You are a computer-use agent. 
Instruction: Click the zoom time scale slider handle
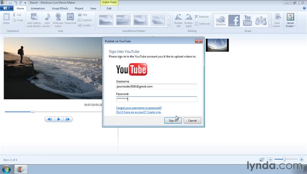pos(284,159)
